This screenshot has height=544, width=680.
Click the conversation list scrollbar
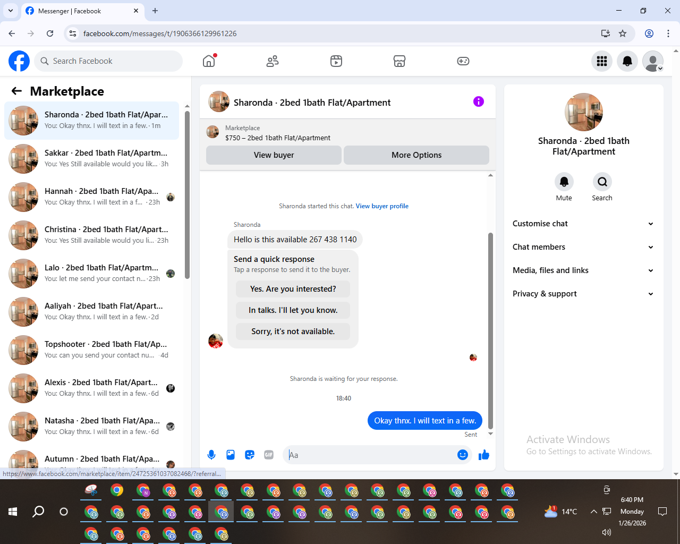(x=187, y=195)
